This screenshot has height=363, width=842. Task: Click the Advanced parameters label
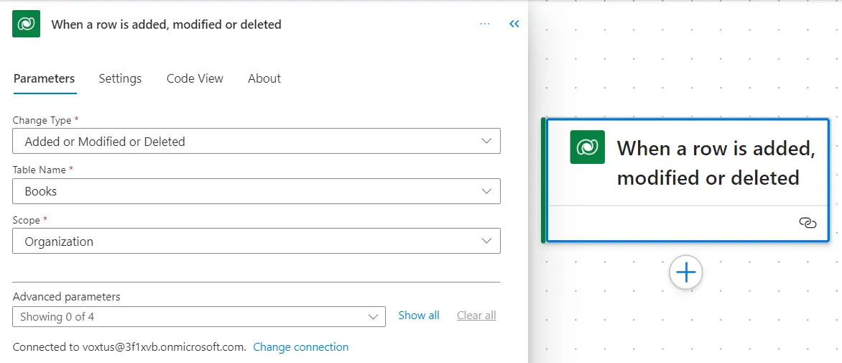tap(67, 296)
